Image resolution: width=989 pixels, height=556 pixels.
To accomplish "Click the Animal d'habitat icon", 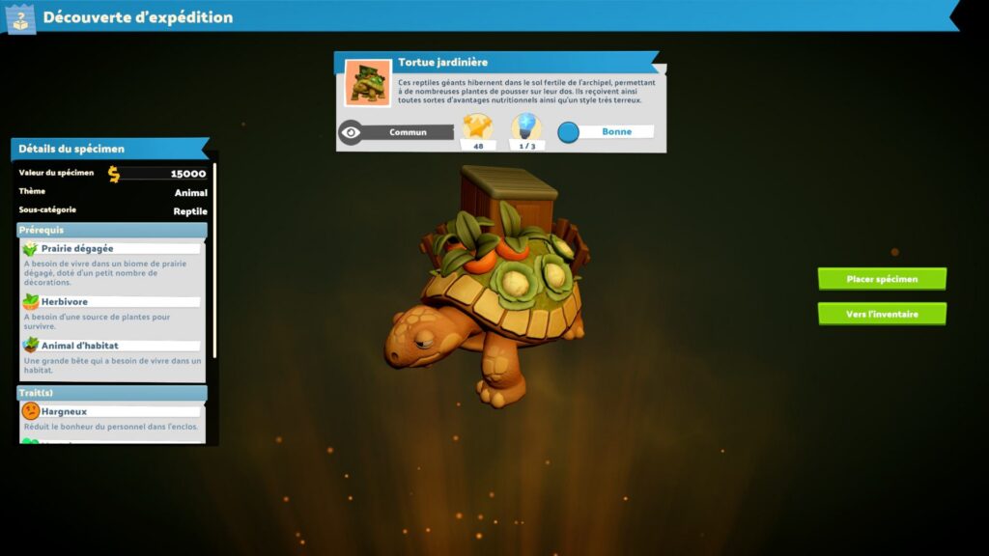I will (x=30, y=346).
